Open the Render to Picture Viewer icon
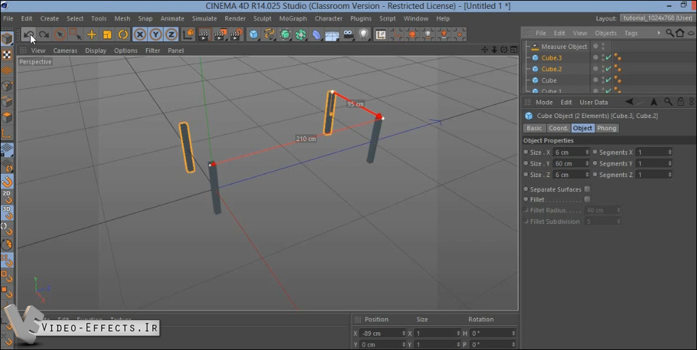 (221, 34)
